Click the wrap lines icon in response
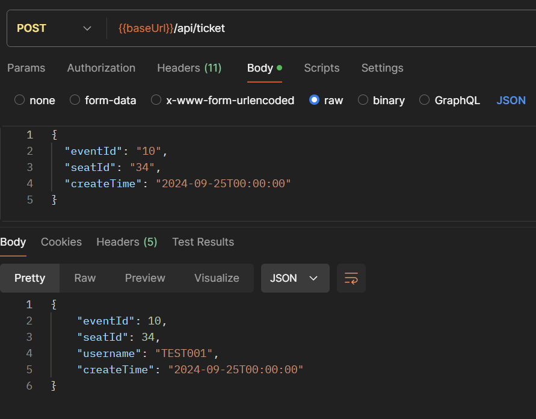 point(351,278)
